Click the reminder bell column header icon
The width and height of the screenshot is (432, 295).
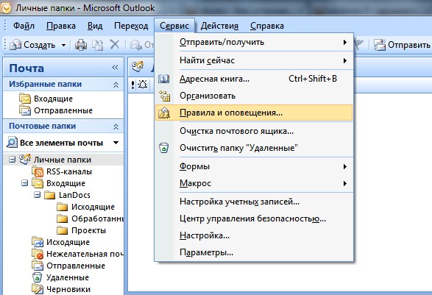[x=143, y=84]
